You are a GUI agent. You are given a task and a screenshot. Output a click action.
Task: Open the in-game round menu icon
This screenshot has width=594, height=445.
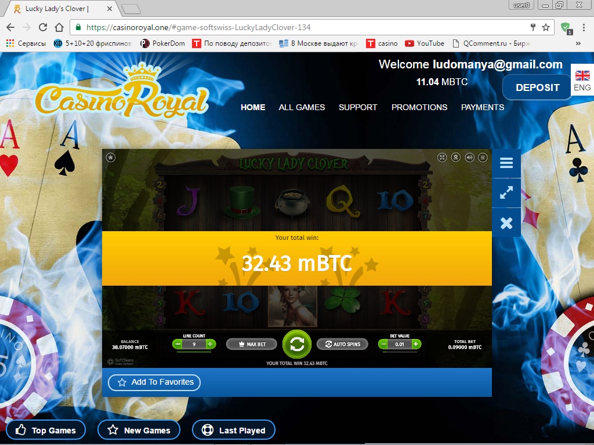483,158
